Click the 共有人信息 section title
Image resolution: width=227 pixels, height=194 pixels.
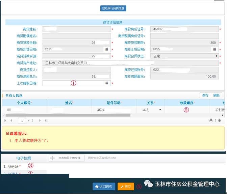click(x=14, y=95)
